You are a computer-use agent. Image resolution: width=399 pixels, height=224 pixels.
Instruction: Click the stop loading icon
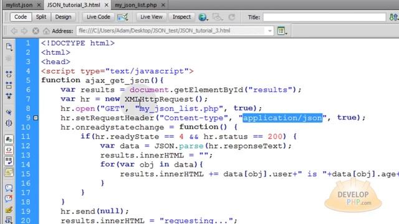tap(36, 31)
